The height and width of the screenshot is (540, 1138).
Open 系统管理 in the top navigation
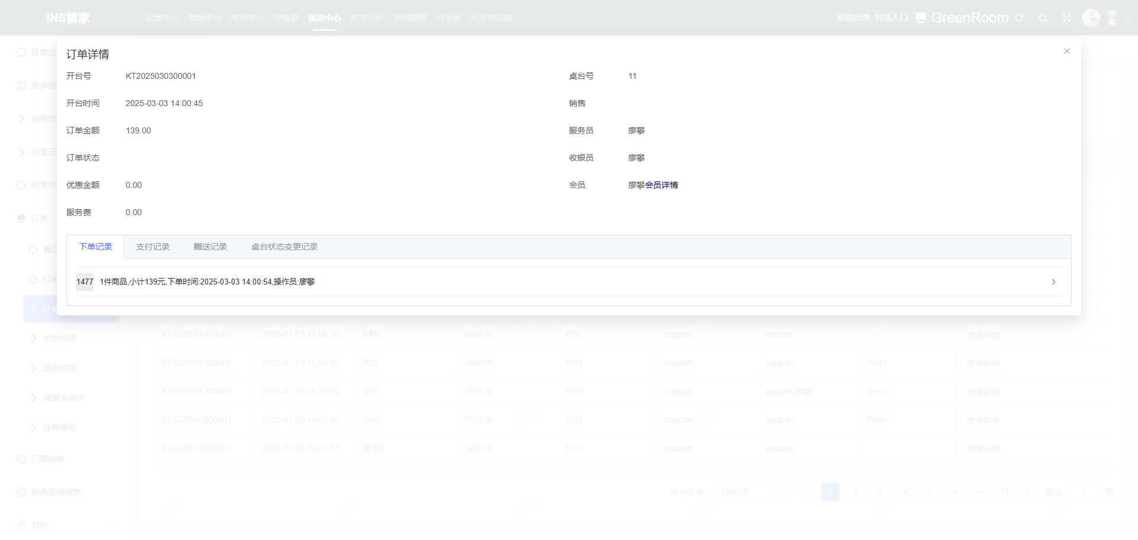(x=410, y=18)
